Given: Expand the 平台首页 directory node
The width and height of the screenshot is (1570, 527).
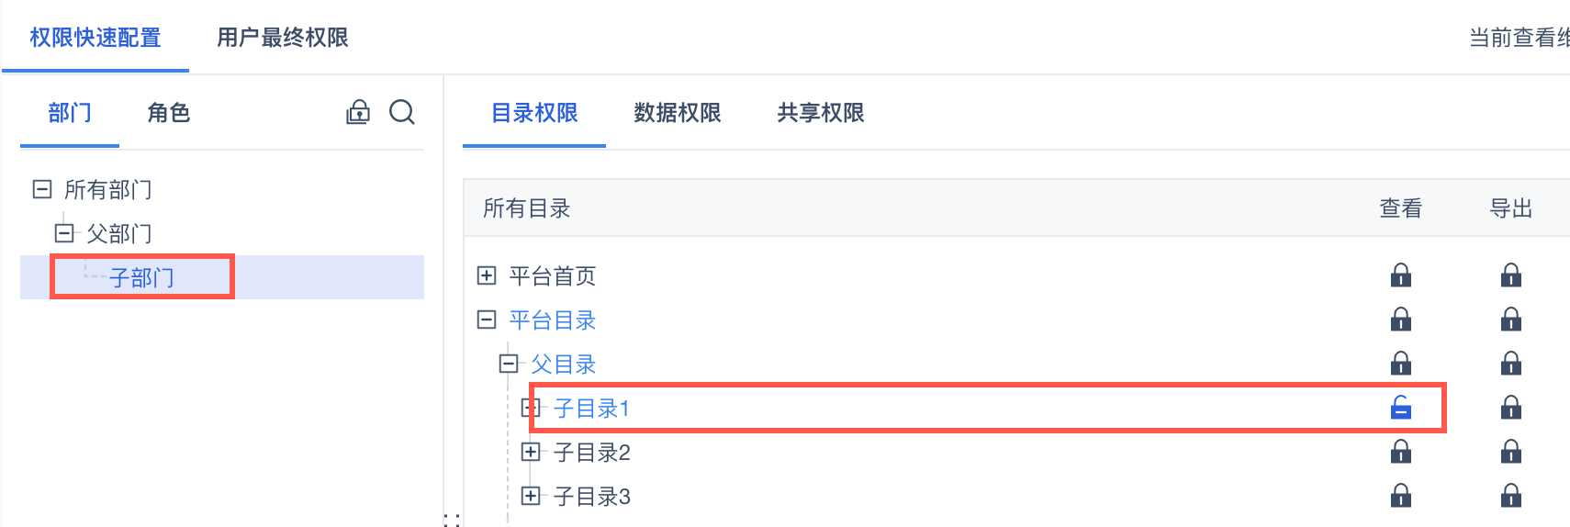Looking at the screenshot, I should [487, 275].
